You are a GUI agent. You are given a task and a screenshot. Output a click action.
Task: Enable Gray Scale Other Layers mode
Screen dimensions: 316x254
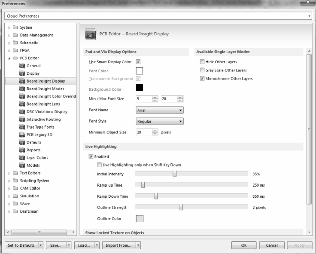(x=202, y=70)
